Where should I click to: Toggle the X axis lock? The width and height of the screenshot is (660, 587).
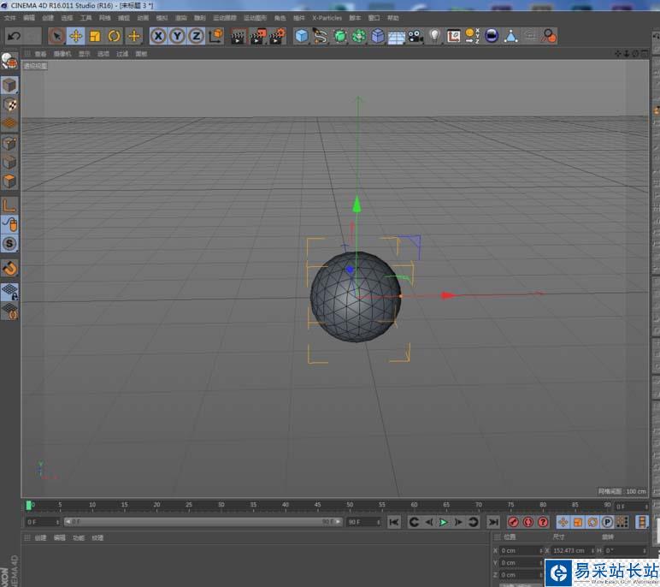point(158,36)
